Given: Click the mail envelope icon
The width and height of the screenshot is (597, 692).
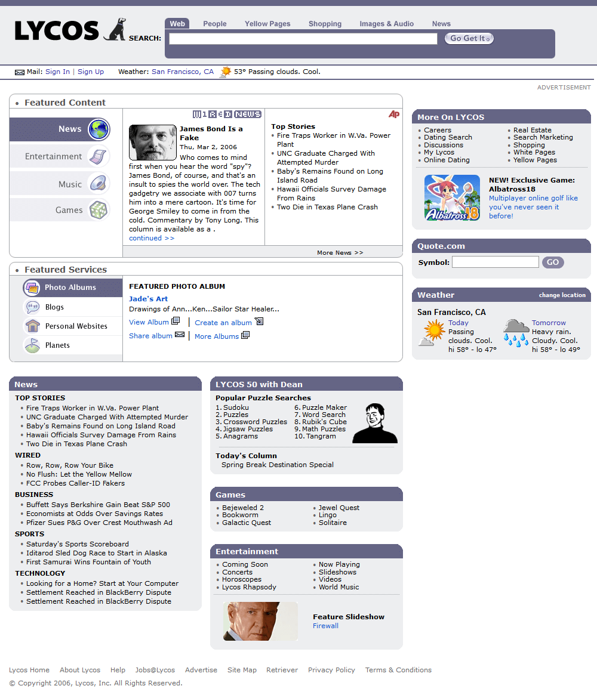Looking at the screenshot, I should click(x=20, y=72).
